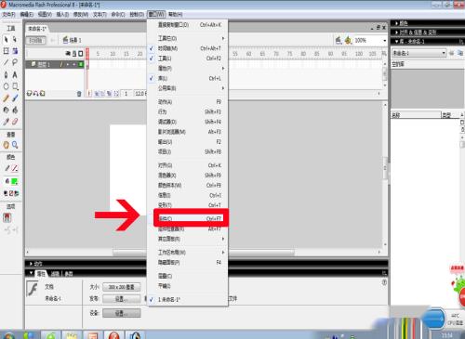The width and height of the screenshot is (465, 339).
Task: Click the document size 300 x 200 button
Action: click(122, 287)
